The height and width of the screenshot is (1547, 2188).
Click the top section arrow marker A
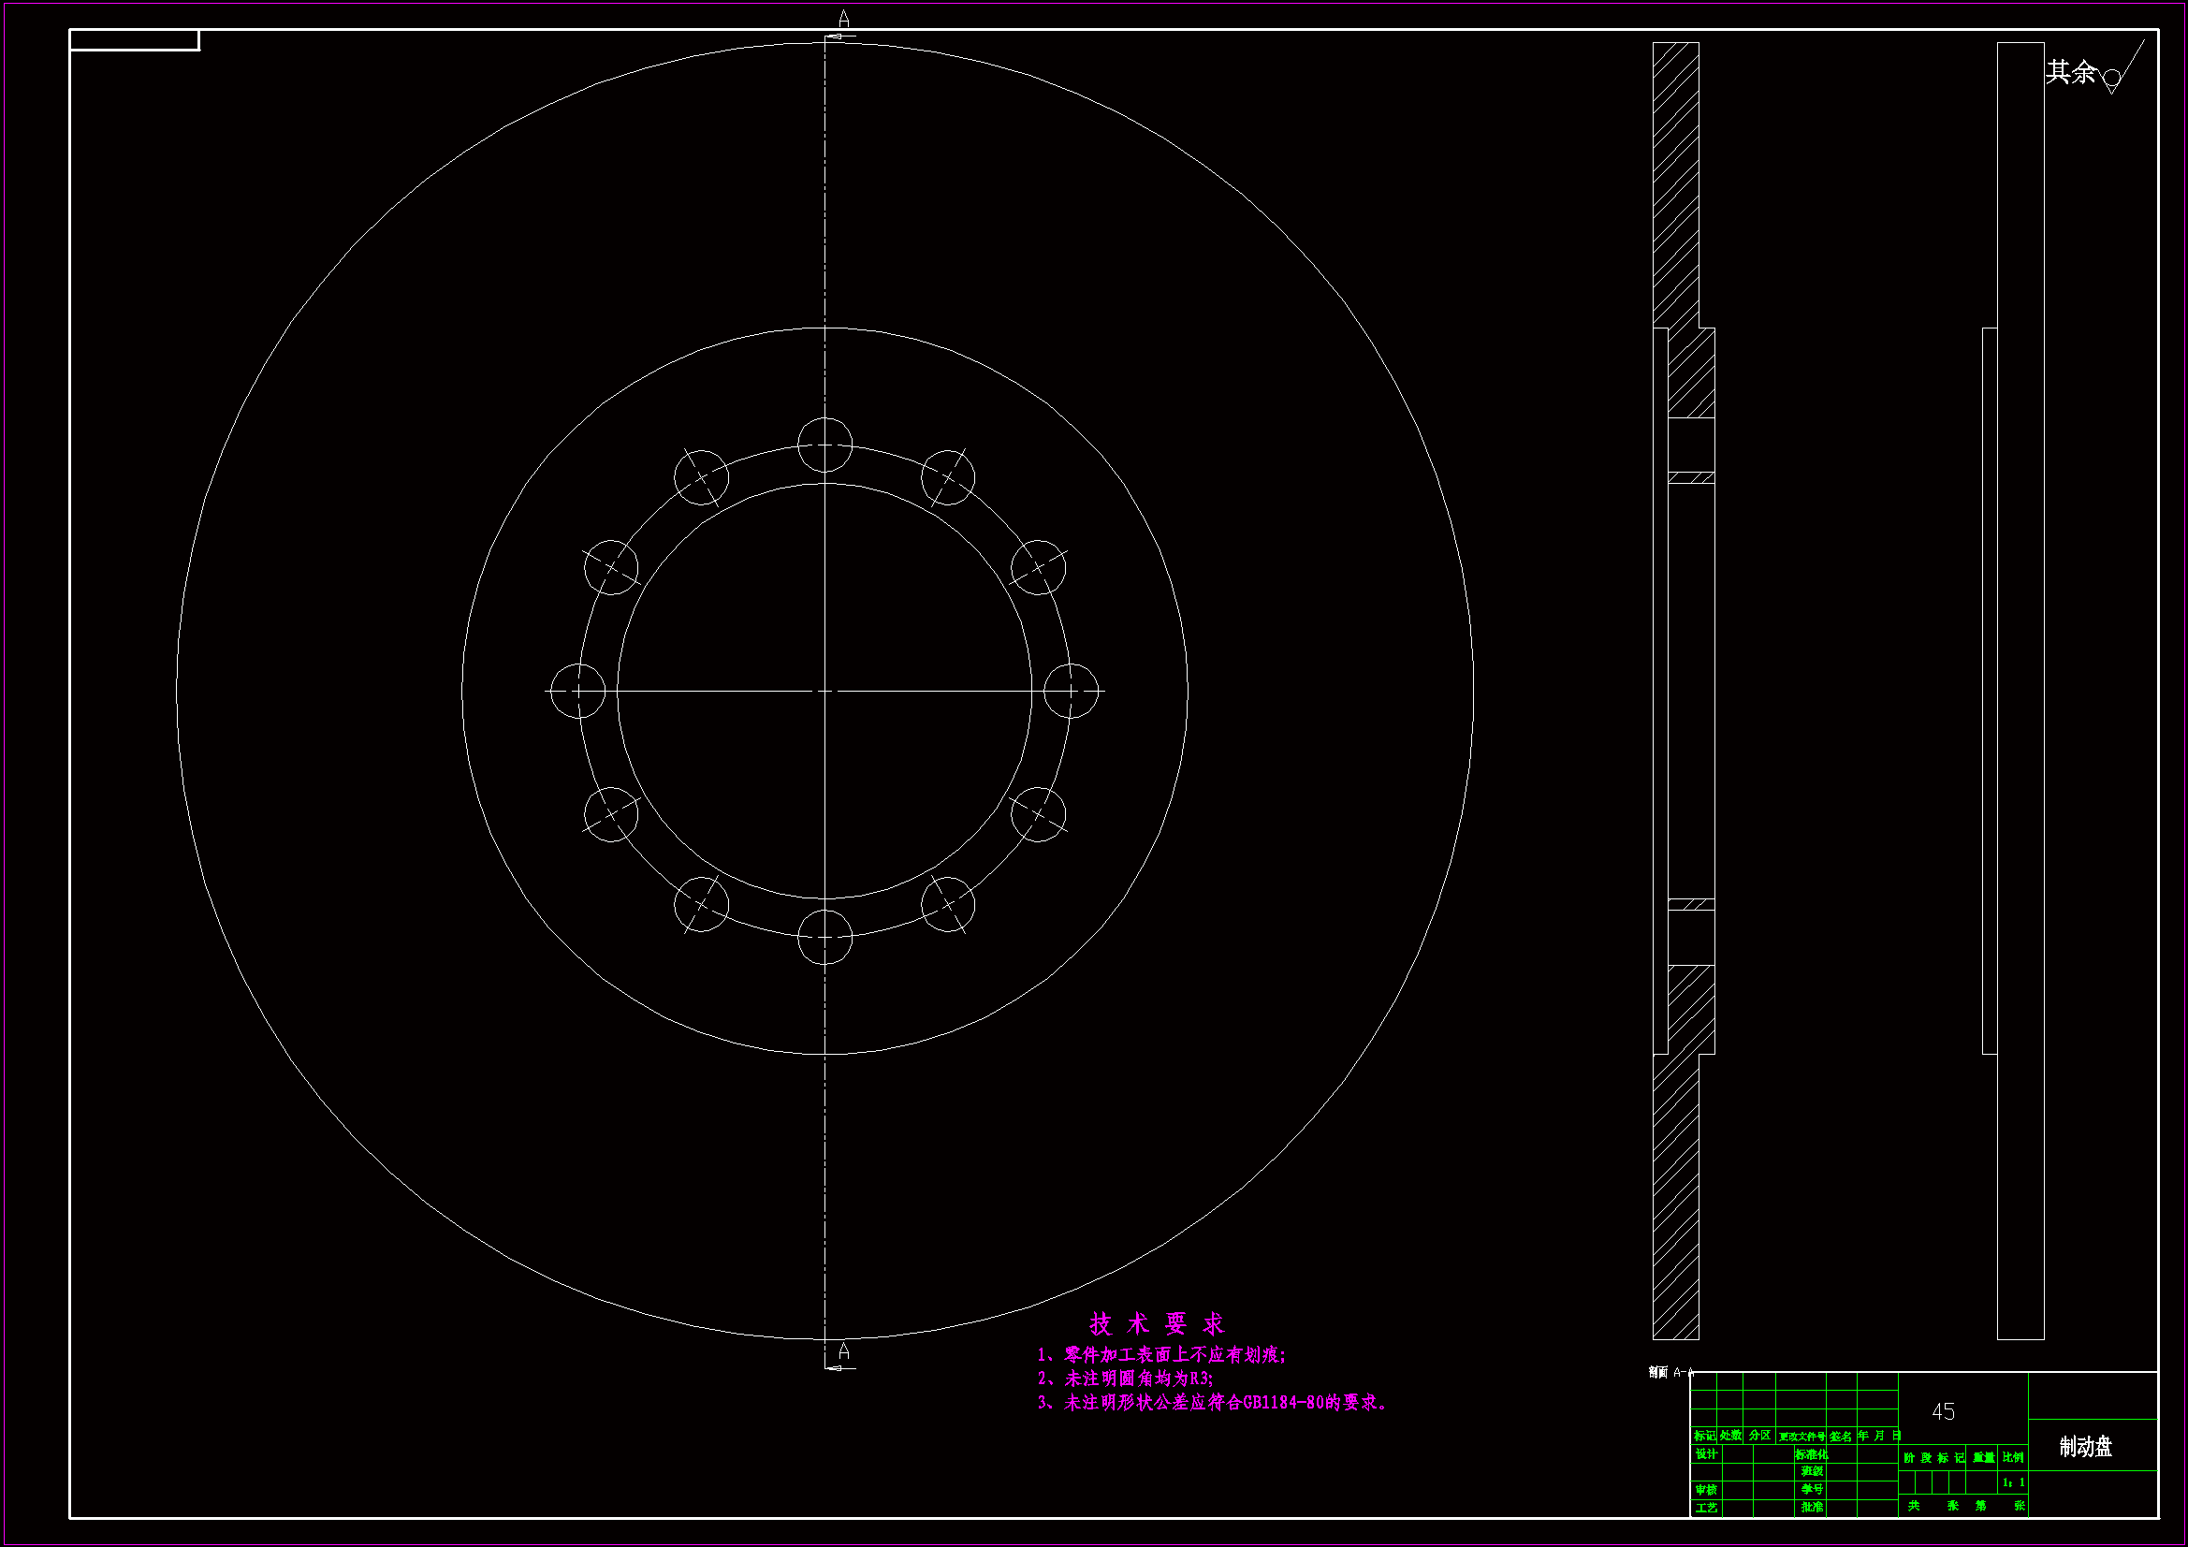pos(843,20)
